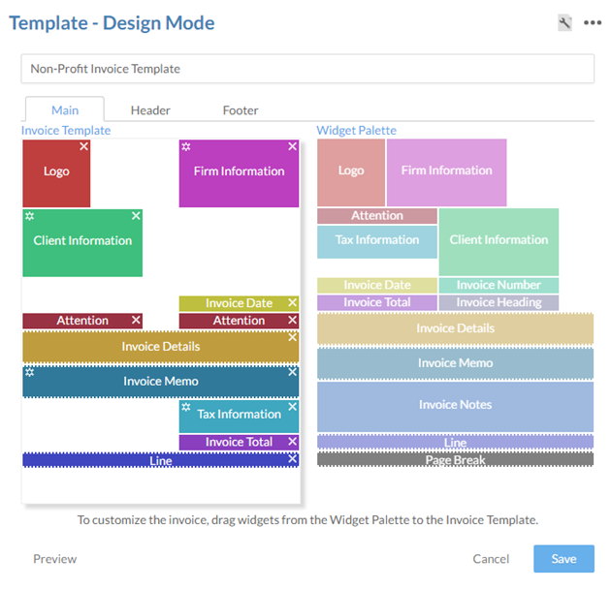The image size is (611, 590).
Task: Open settings gear on Client Information widget
Action: point(30,216)
